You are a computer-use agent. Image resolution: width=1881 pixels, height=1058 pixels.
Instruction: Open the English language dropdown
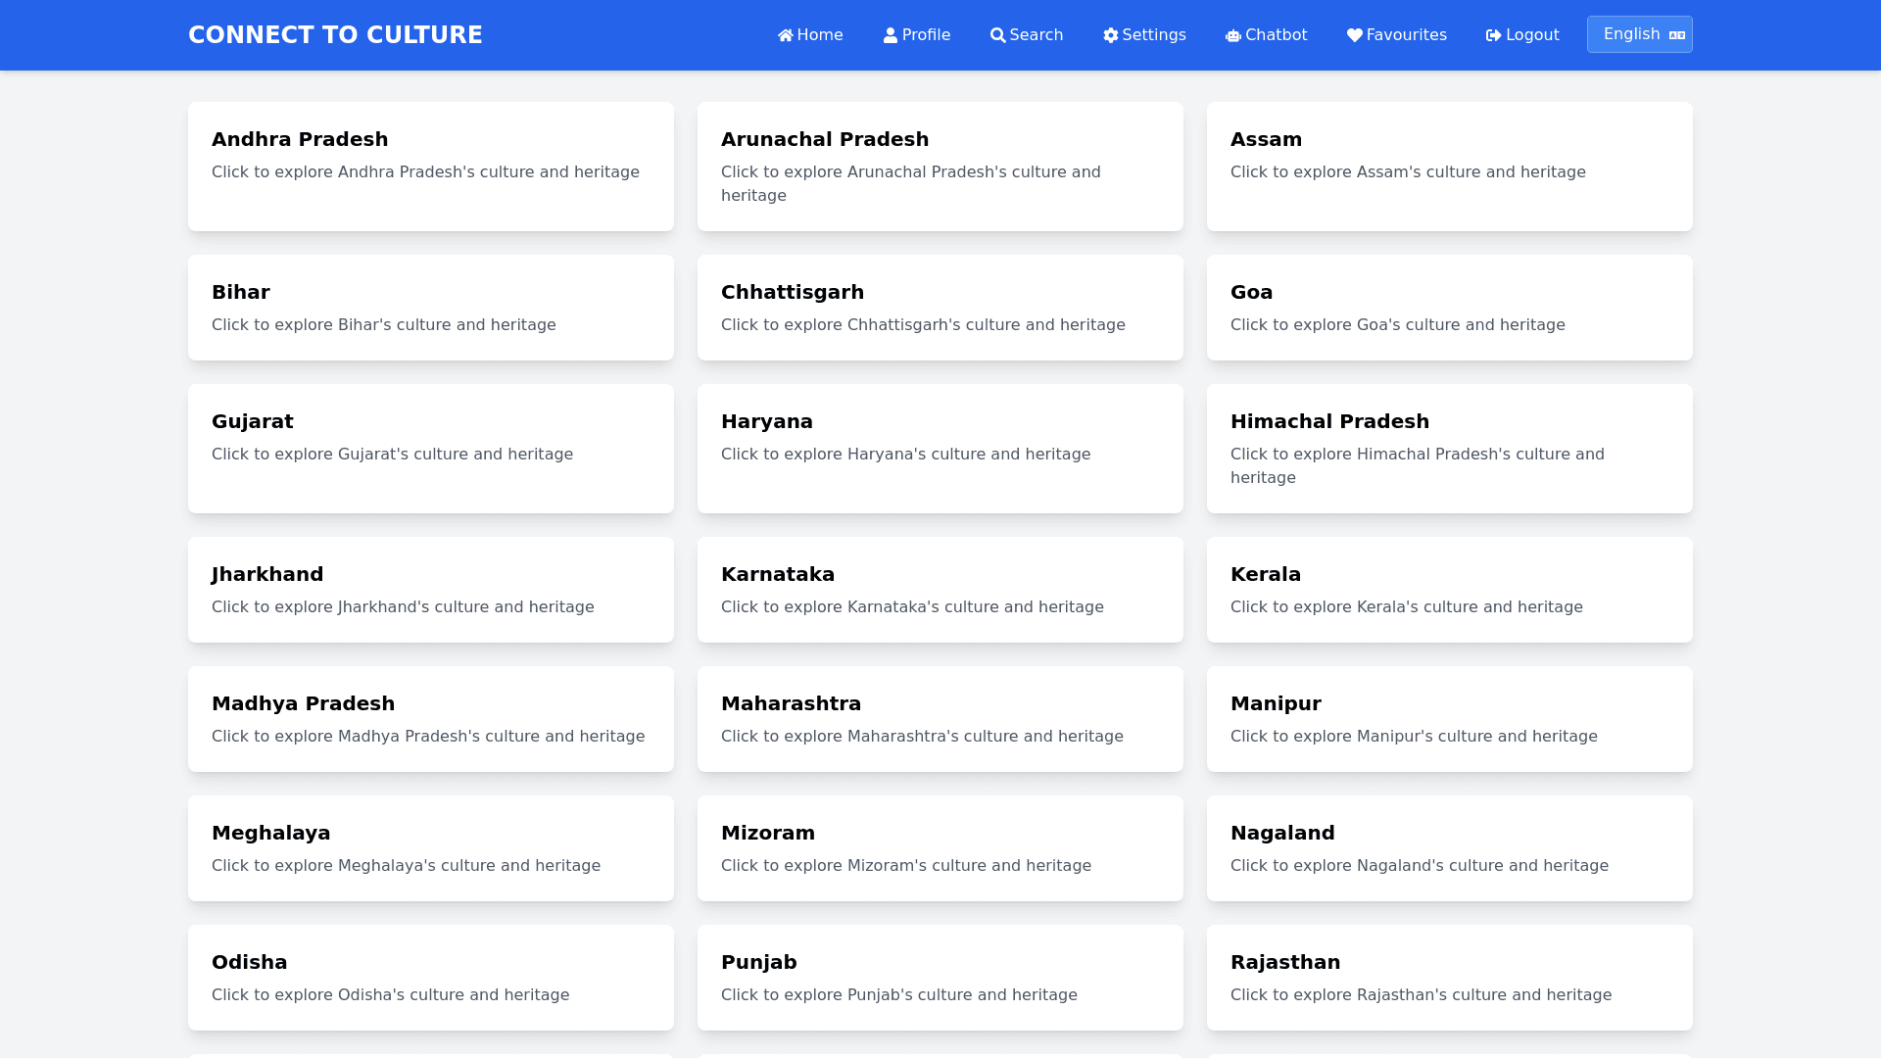click(x=1638, y=34)
